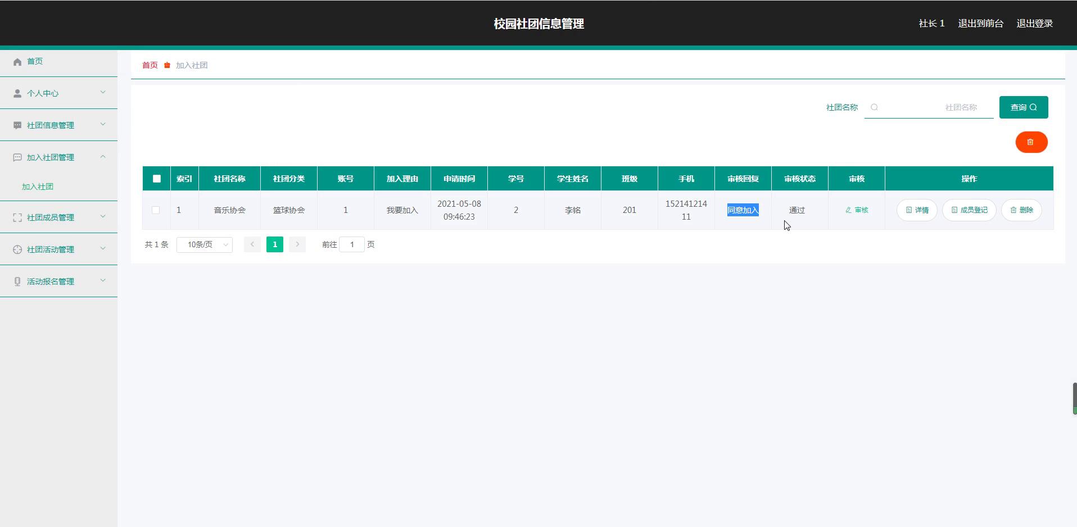Click the magnifier icon in search field
The width and height of the screenshot is (1077, 527).
coord(874,107)
